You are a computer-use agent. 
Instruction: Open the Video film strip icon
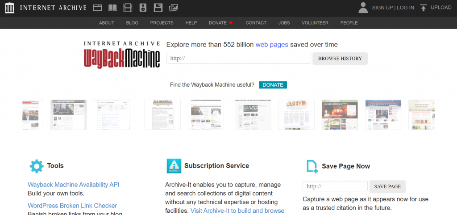click(x=128, y=8)
